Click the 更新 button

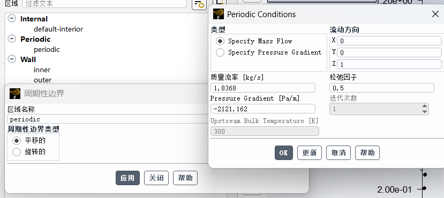pyautogui.click(x=309, y=153)
